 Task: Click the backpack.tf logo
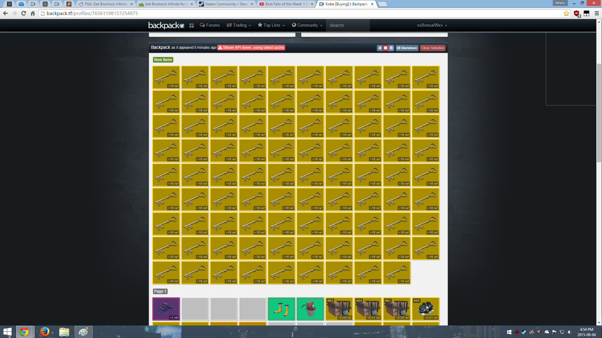pos(166,25)
